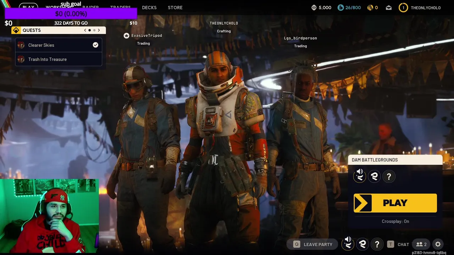The height and width of the screenshot is (255, 454).
Task: Open the mail inbox icon
Action: 389,7
